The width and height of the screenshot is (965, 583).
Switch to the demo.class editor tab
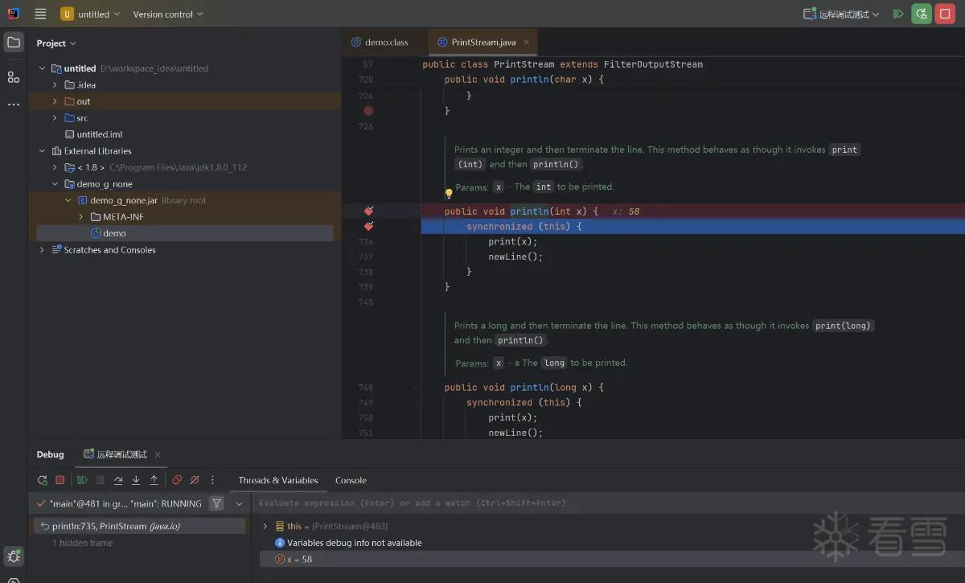tap(380, 42)
